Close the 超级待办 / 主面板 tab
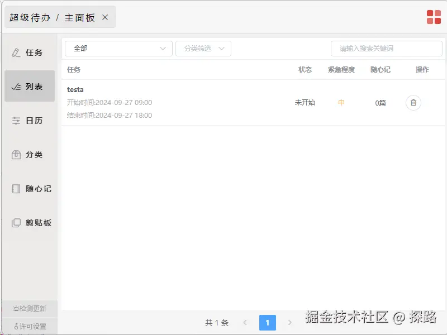 (105, 17)
